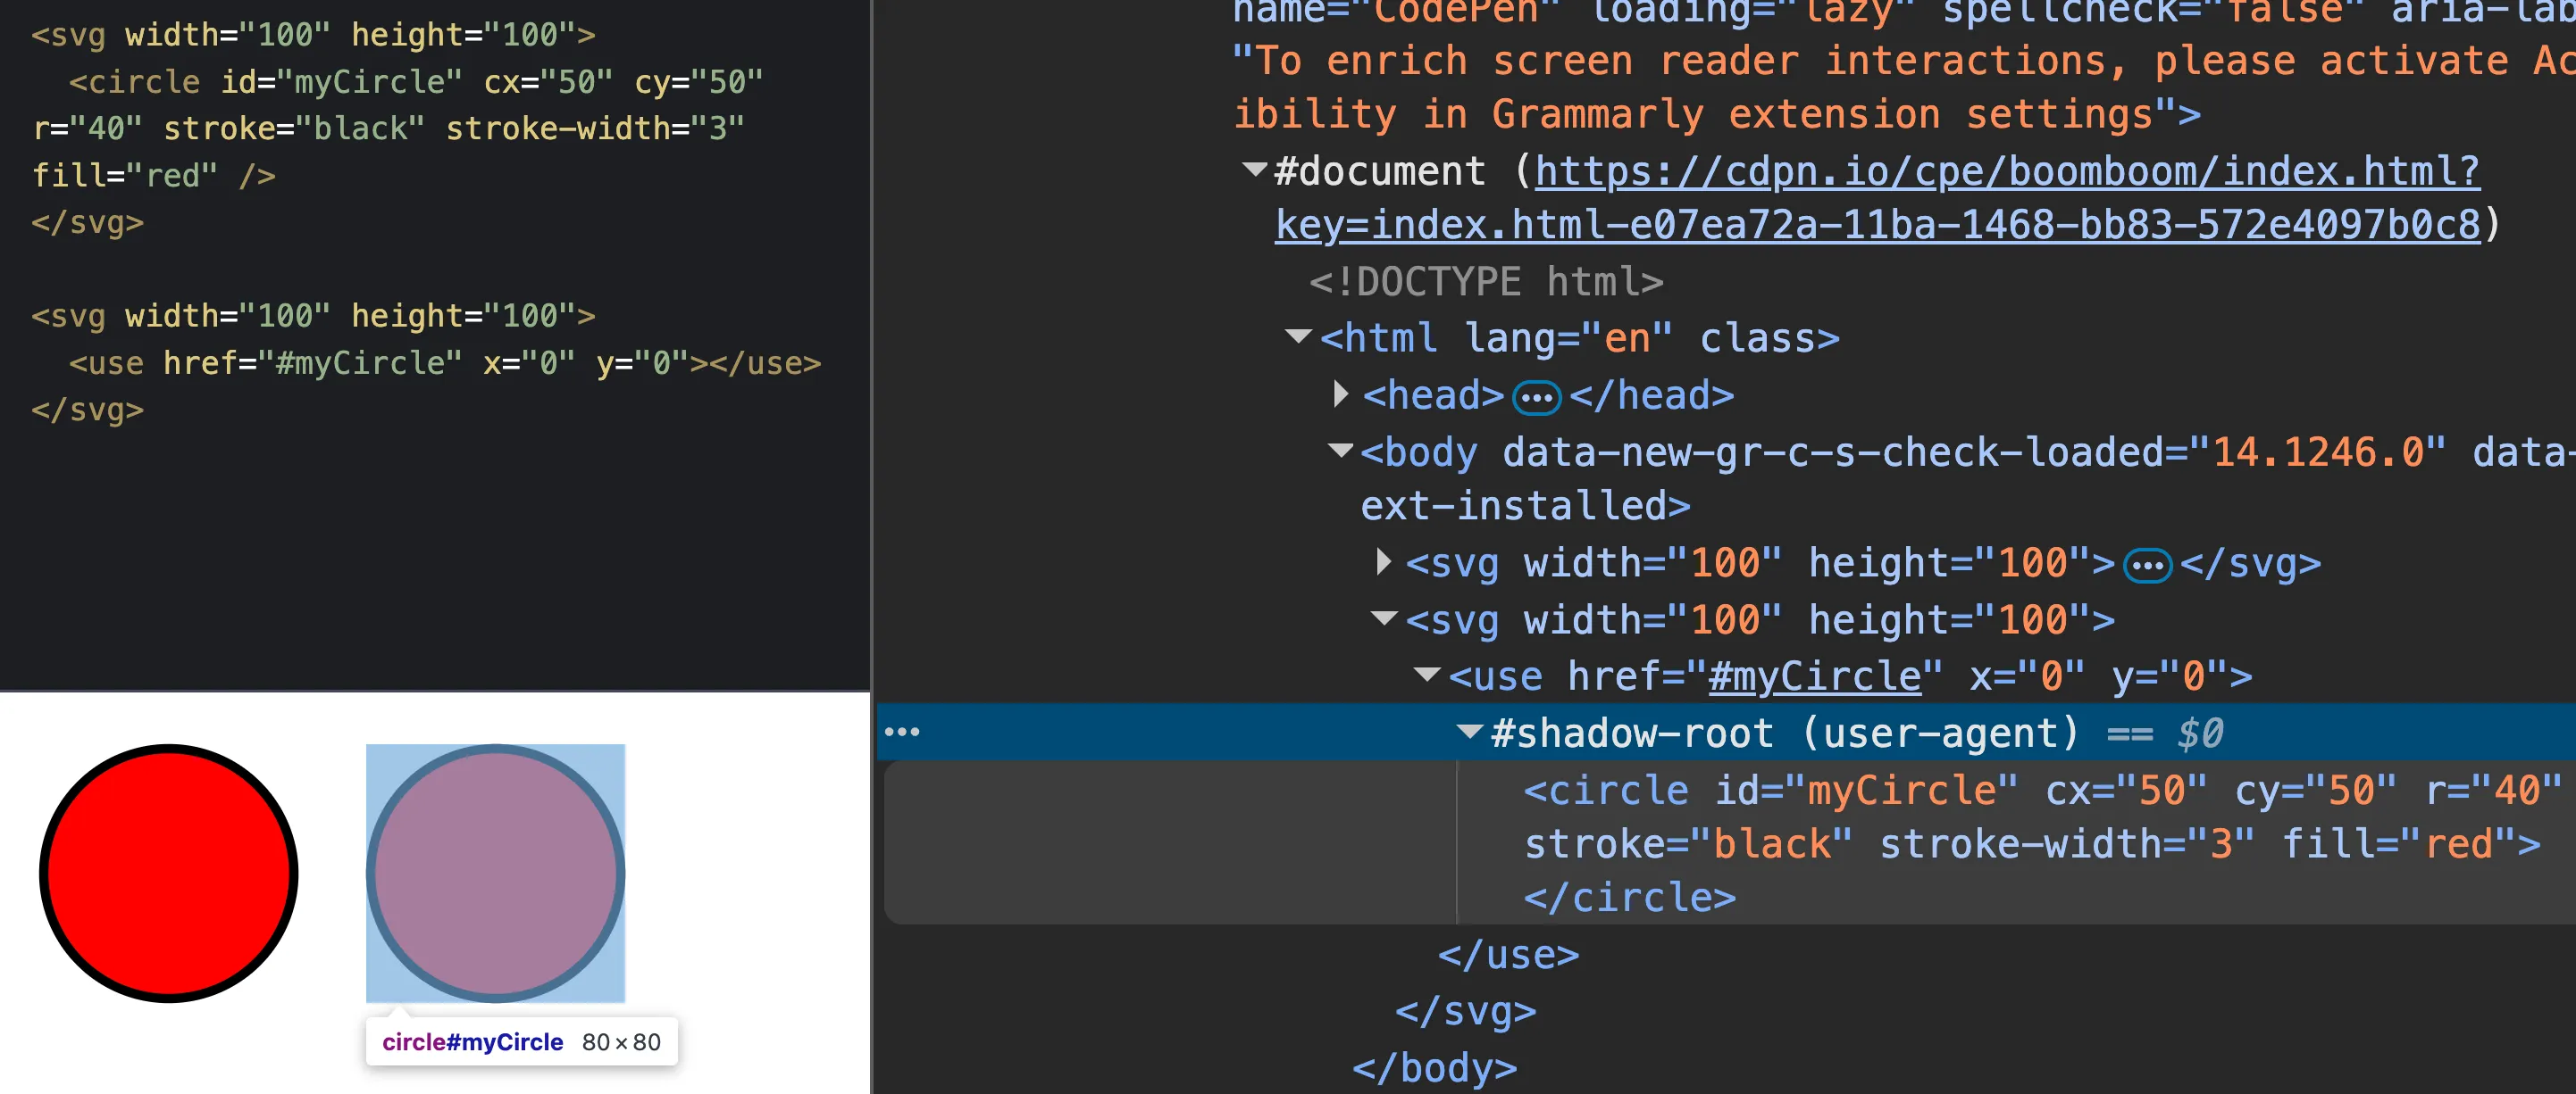Click the second svg opening tag in editor

[313, 316]
